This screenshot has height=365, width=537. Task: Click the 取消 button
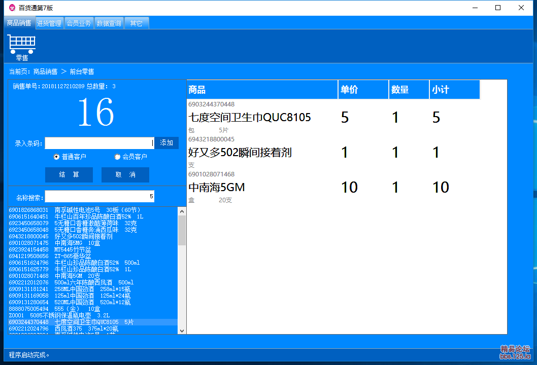click(125, 175)
